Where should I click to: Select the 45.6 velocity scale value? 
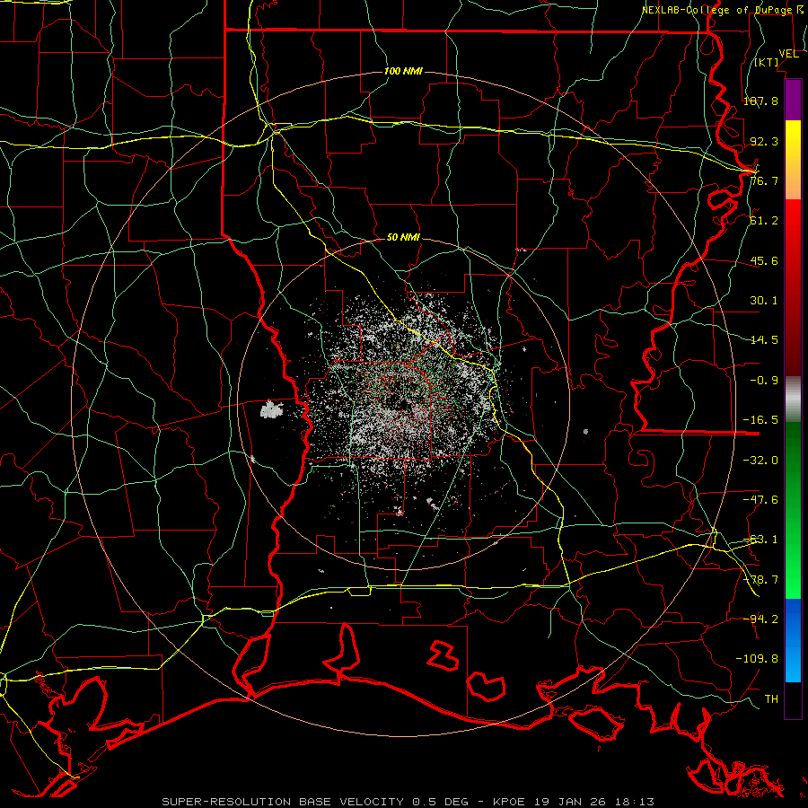764,260
